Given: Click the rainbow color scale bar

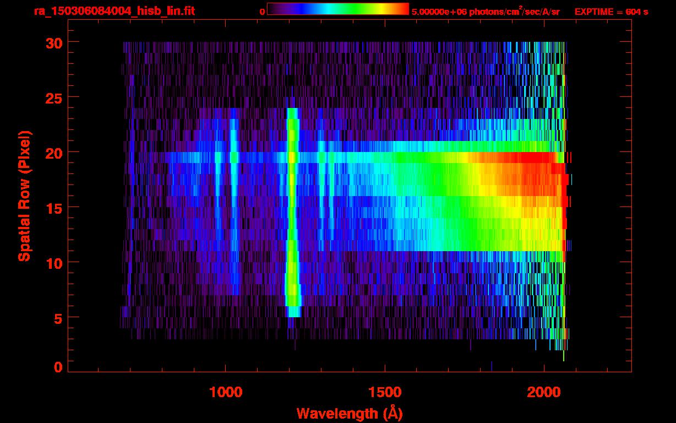Looking at the screenshot, I should pyautogui.click(x=338, y=9).
